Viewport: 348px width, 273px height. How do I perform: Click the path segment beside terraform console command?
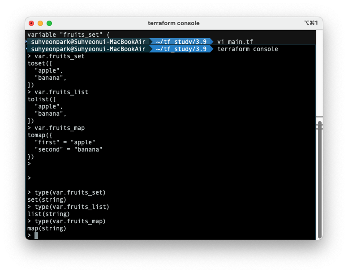[181, 49]
